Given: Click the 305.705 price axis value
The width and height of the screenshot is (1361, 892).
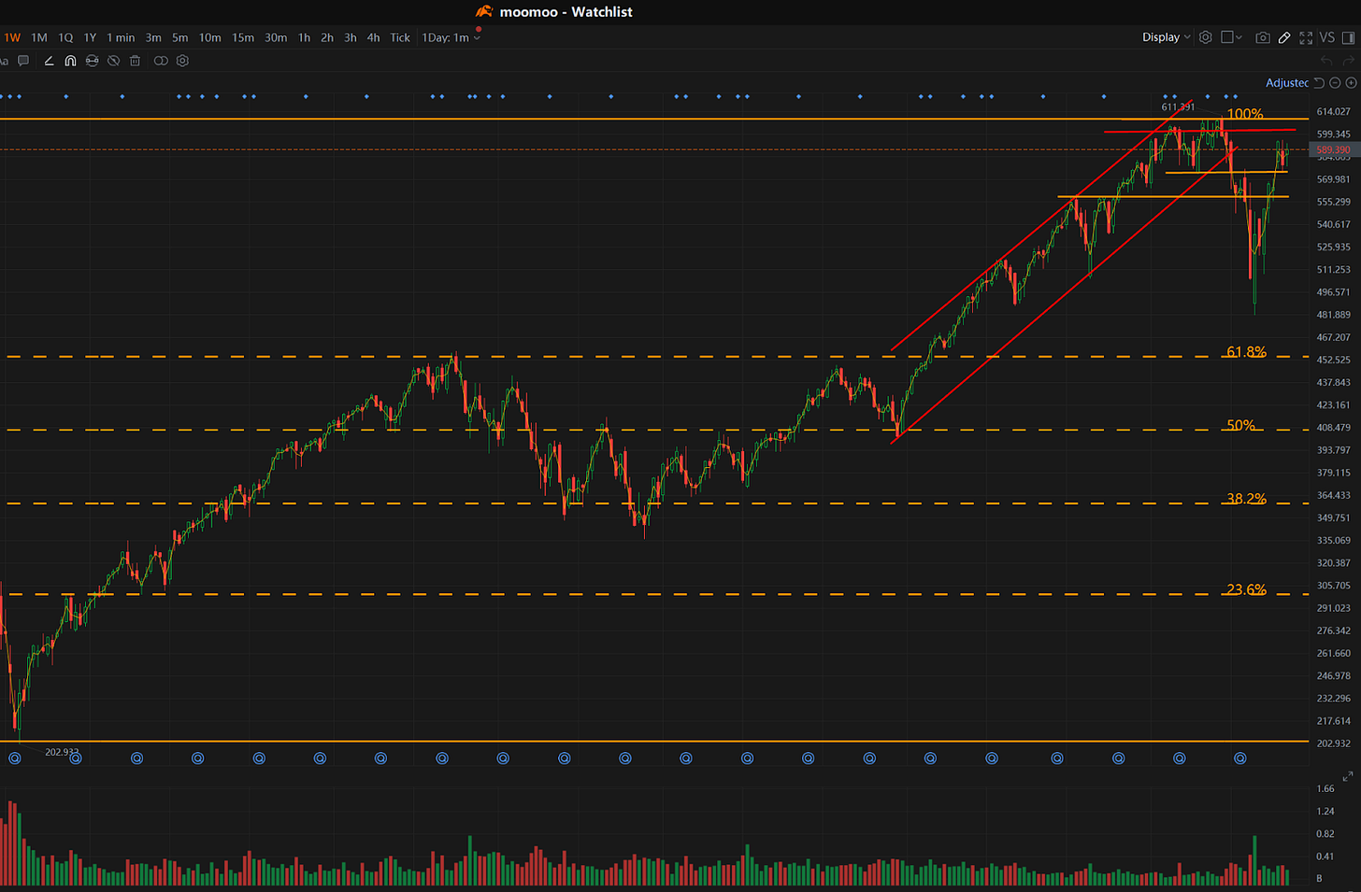Looking at the screenshot, I should [1334, 586].
